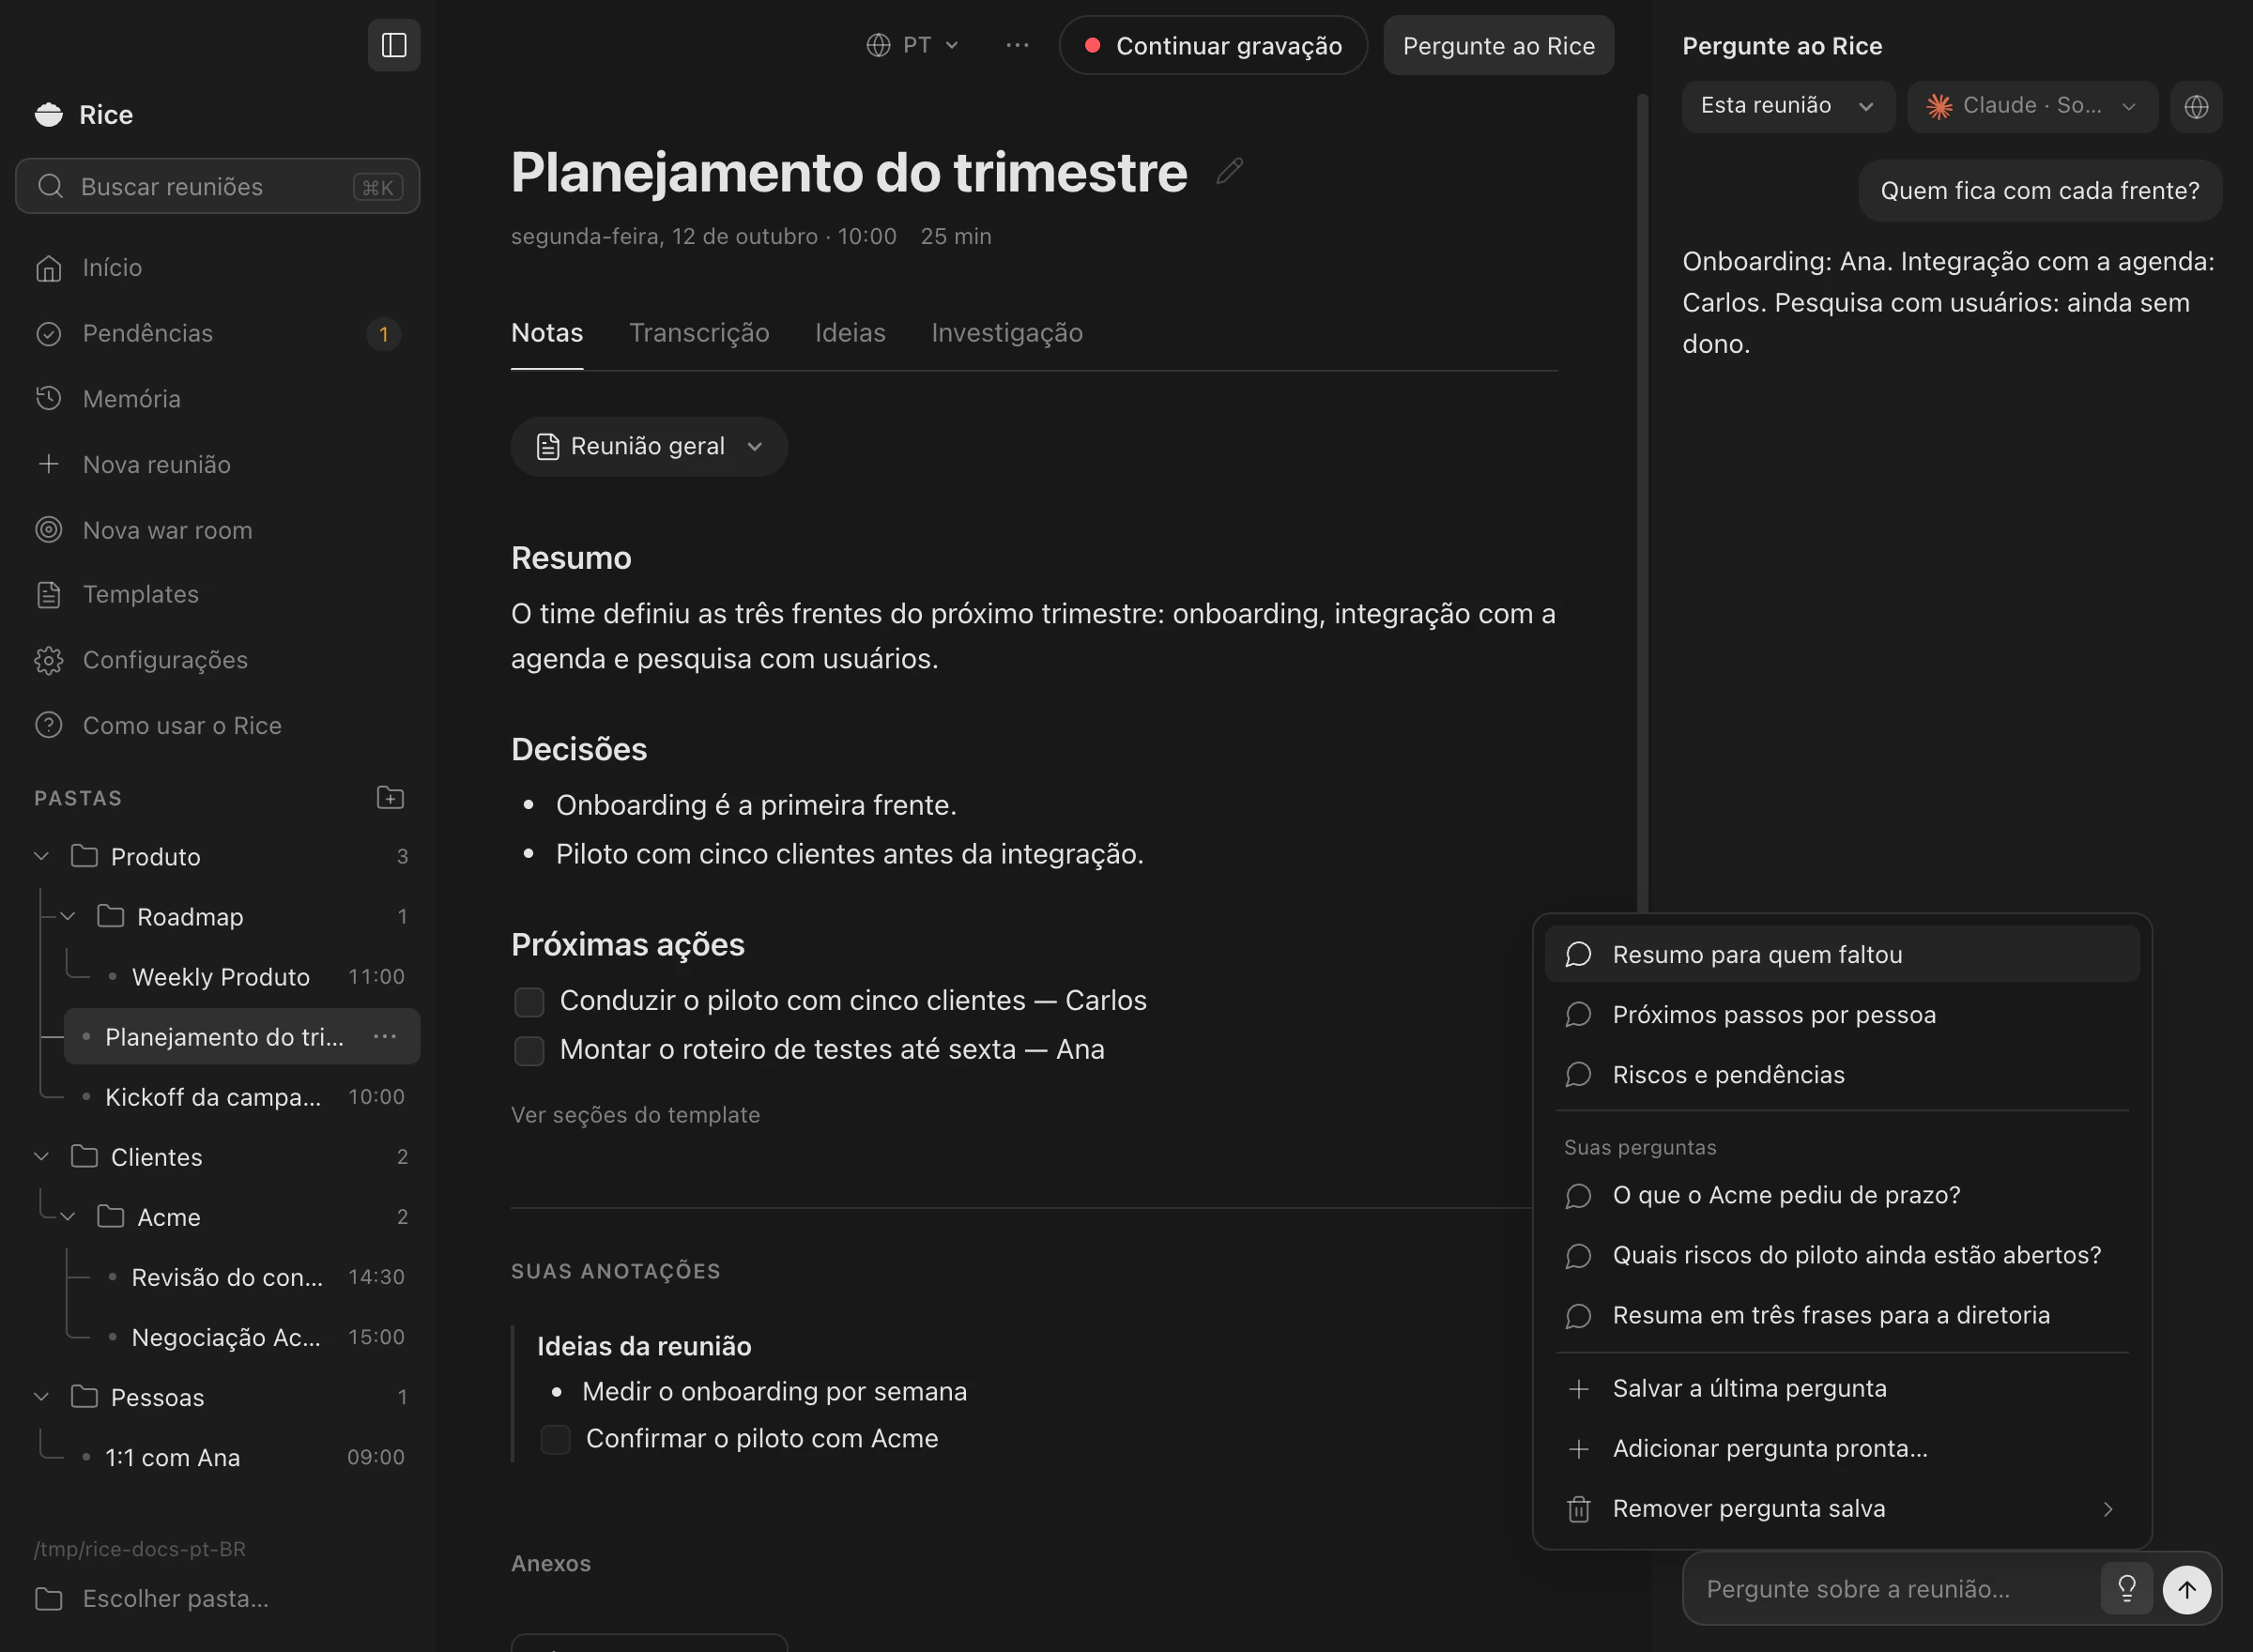Click the 'Buscar reuniões' search field
The width and height of the screenshot is (2253, 1652).
(218, 186)
